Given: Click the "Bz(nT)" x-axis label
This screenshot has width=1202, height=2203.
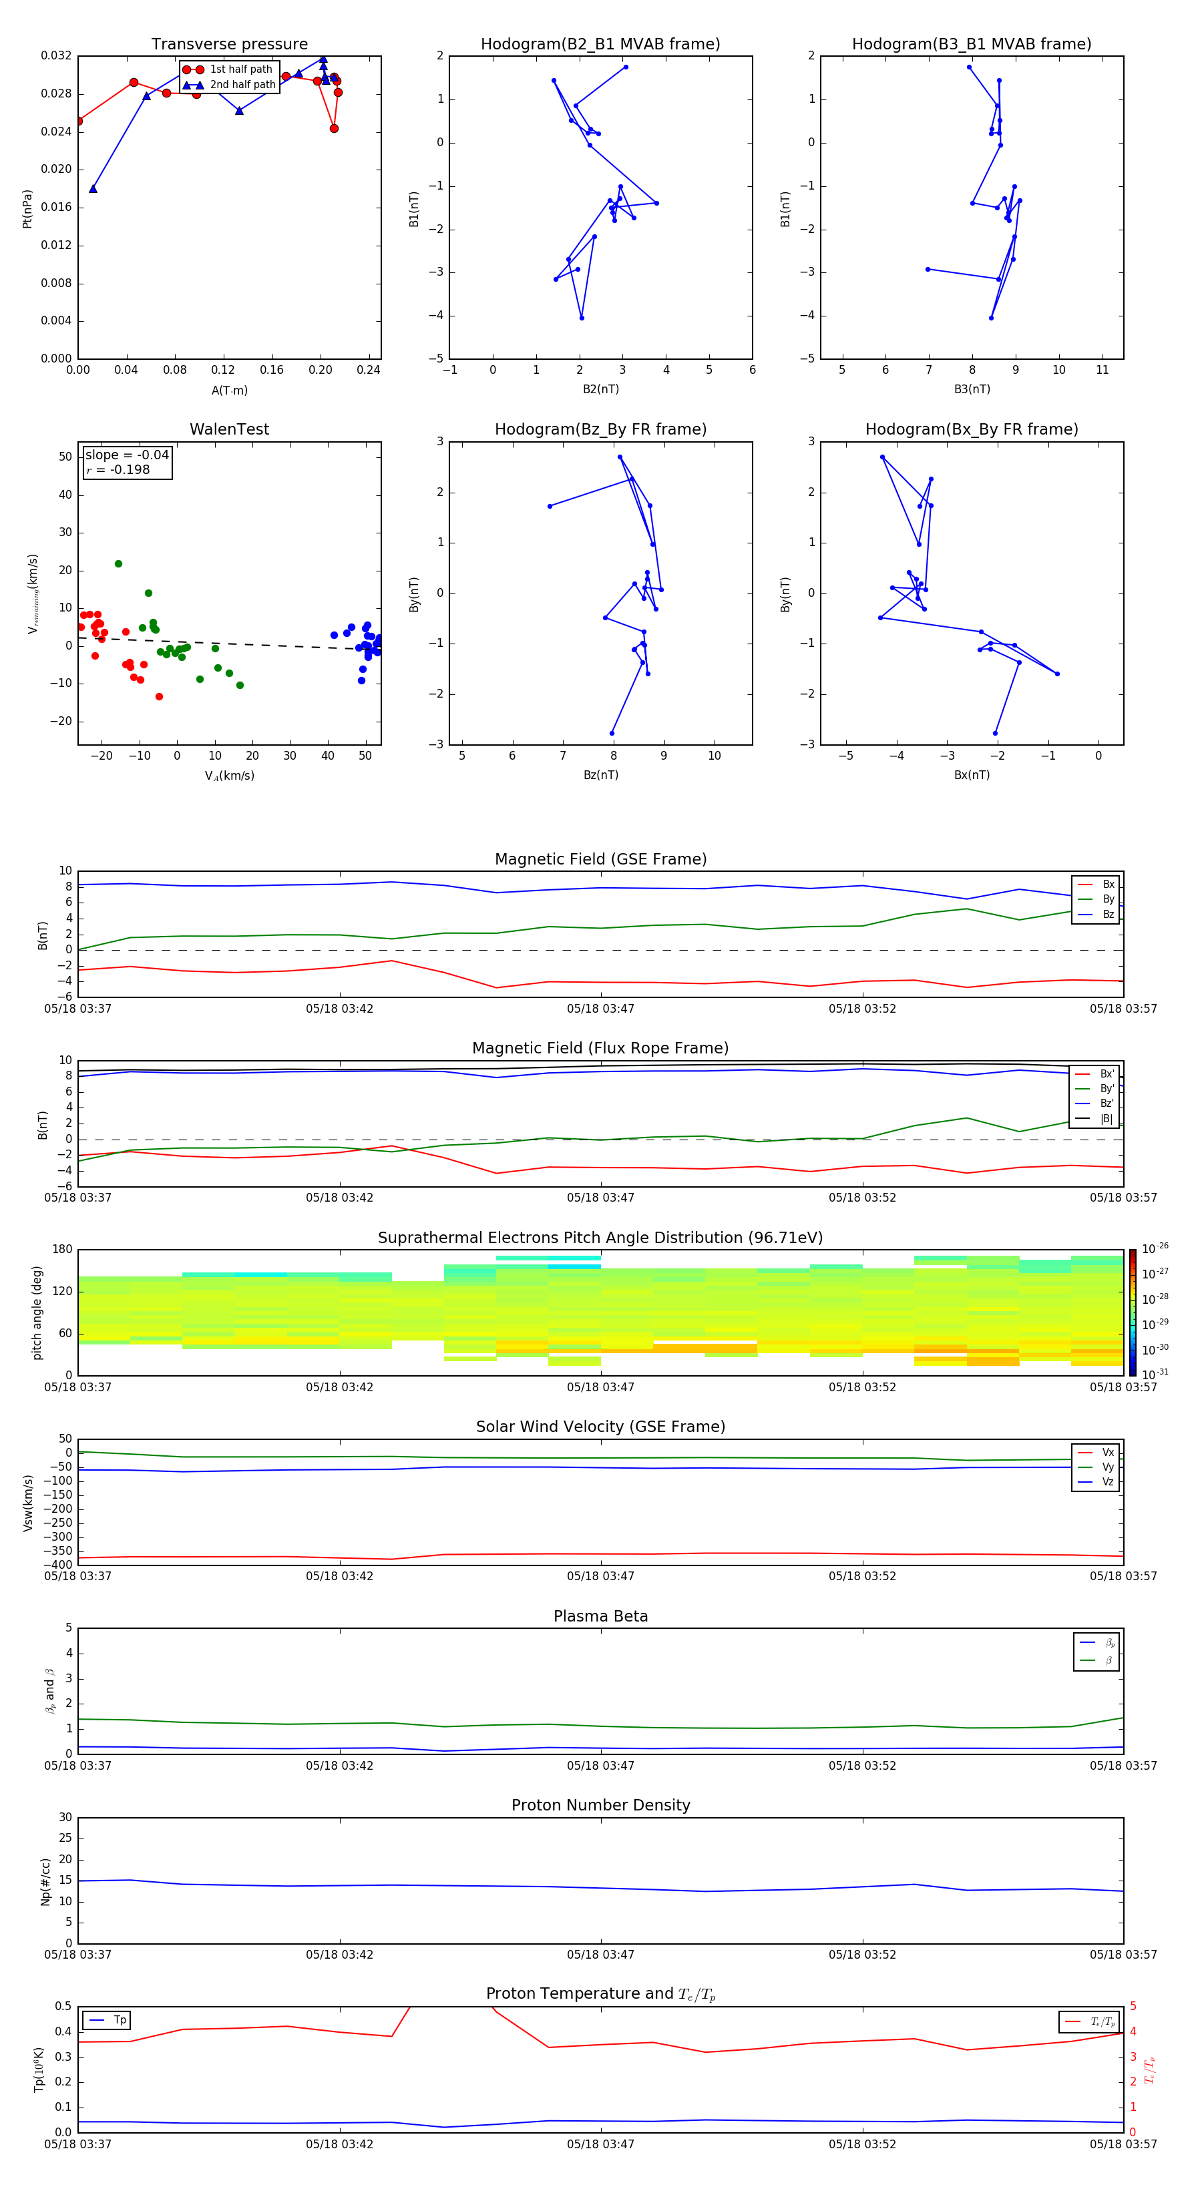Looking at the screenshot, I should (600, 775).
